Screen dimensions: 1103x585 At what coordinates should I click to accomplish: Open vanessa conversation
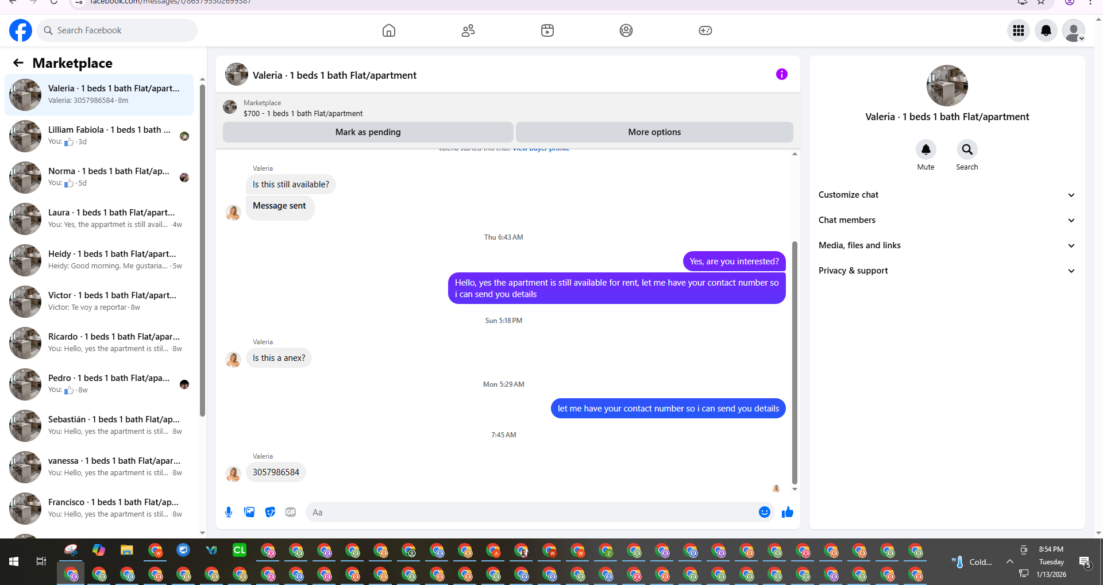pos(99,467)
